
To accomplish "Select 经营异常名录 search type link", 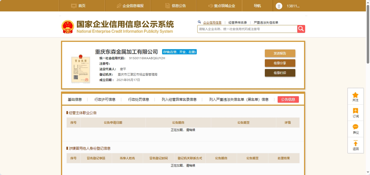I will tap(237, 23).
